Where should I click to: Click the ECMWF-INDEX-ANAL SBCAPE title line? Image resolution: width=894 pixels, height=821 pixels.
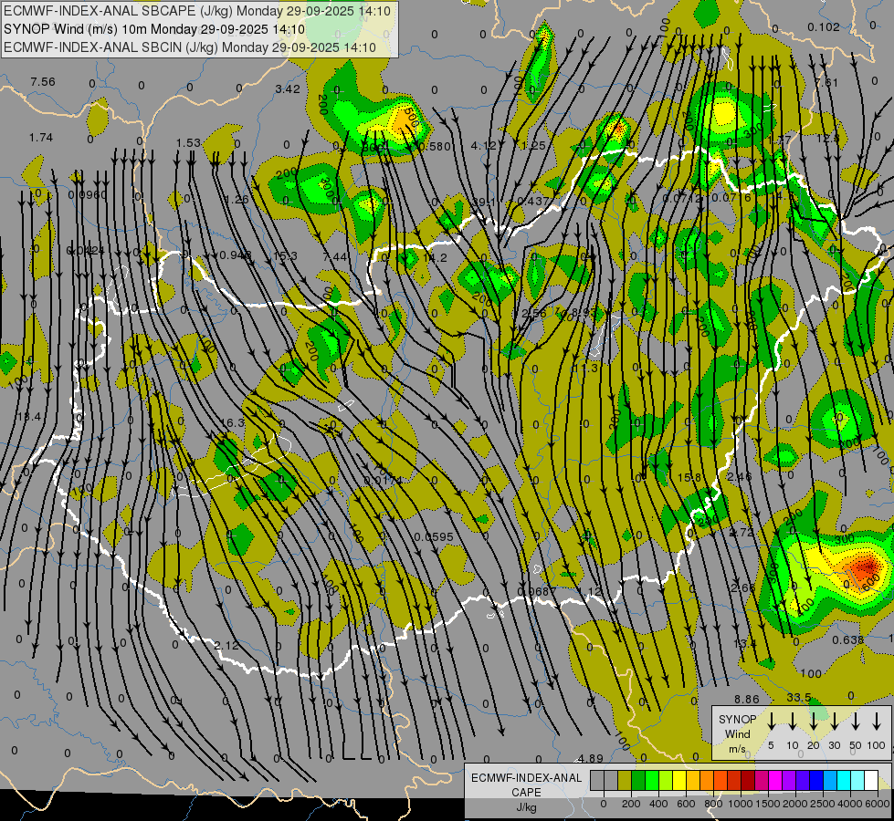pyautogui.click(x=197, y=11)
